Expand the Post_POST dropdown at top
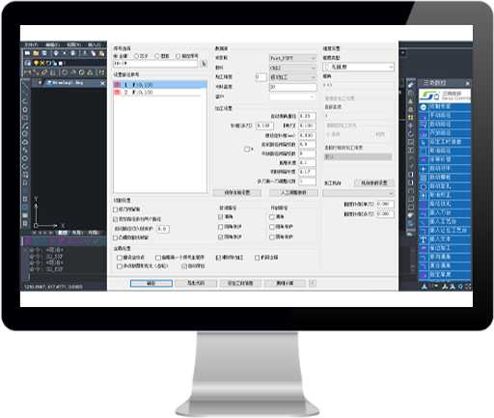 click(x=292, y=58)
